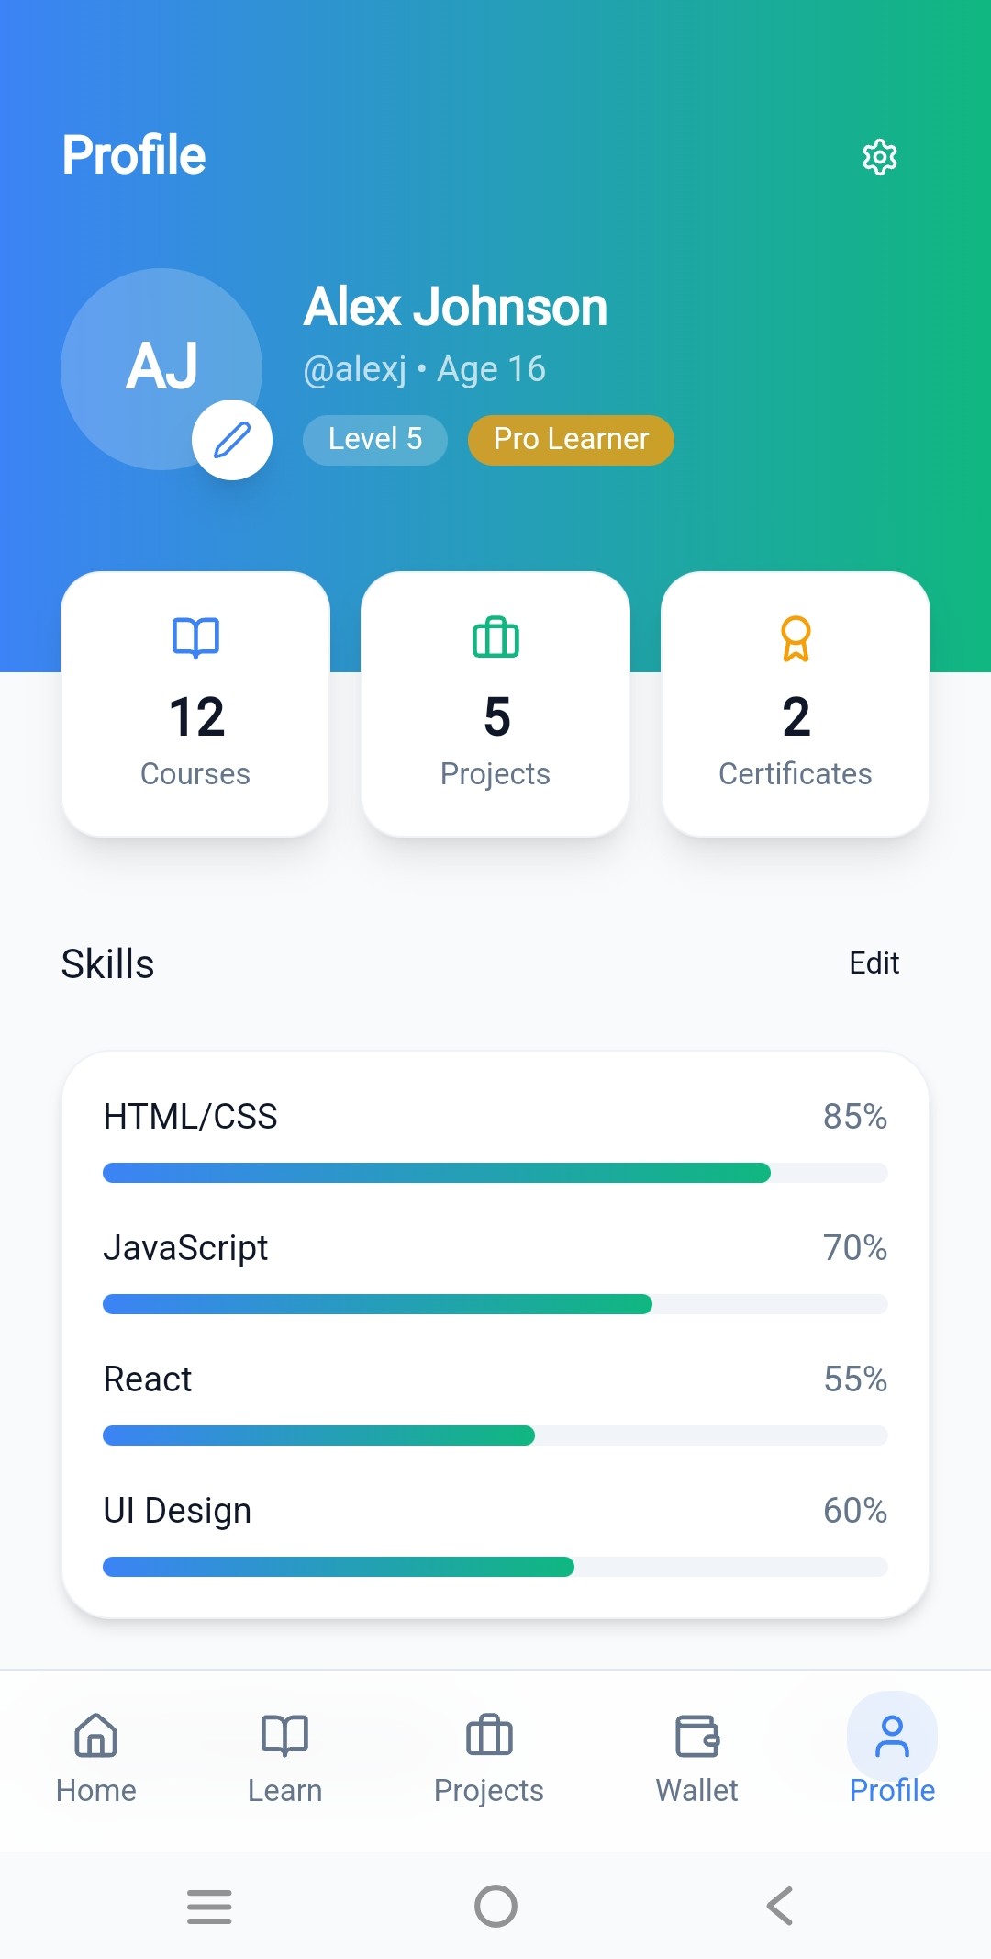Tap the Courses book icon
Viewport: 991px width, 1959px height.
point(195,637)
